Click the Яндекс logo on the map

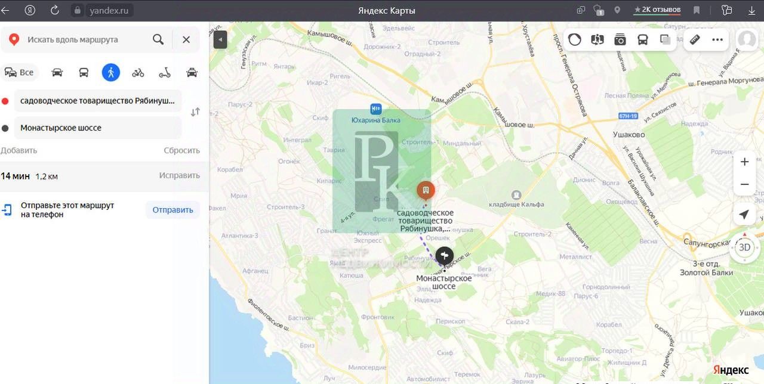[x=731, y=370]
